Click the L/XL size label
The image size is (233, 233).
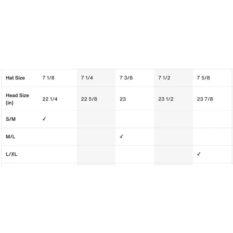[x=12, y=154]
